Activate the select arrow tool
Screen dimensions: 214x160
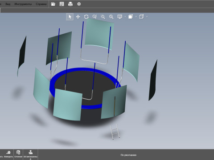(70, 17)
